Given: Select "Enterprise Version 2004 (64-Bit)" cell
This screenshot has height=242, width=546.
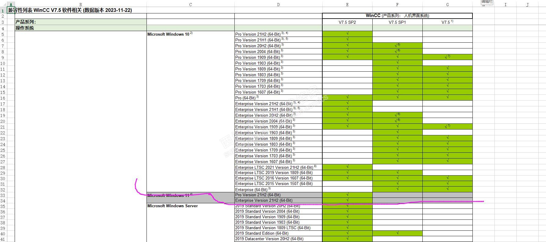Looking at the screenshot, I should [278, 121].
